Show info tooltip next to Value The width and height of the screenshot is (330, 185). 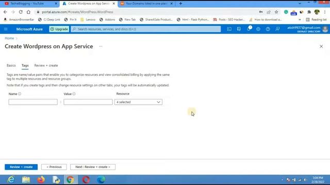point(74,94)
